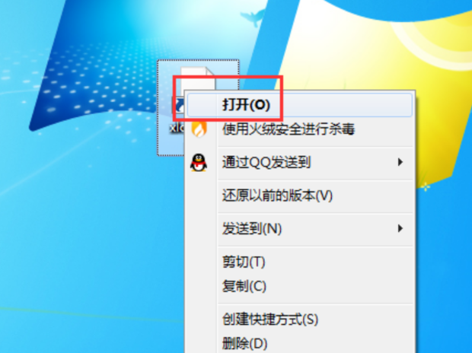Click the shortcut arrow overlay on the file icon
The height and width of the screenshot is (353, 472).
179,105
